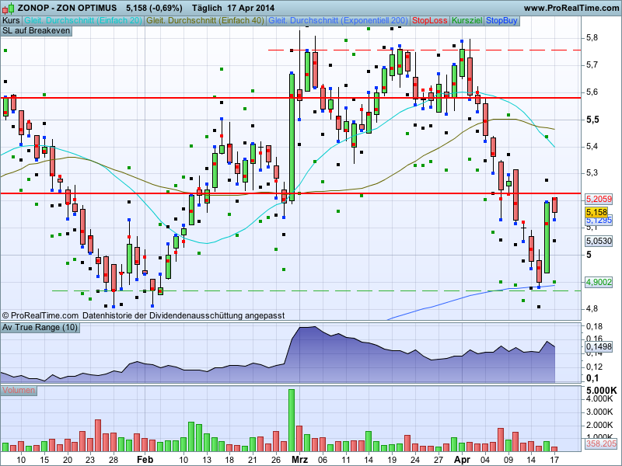Viewport: 622px width, 466px height.
Task: Click the Volumen panel label
Action: (x=19, y=391)
